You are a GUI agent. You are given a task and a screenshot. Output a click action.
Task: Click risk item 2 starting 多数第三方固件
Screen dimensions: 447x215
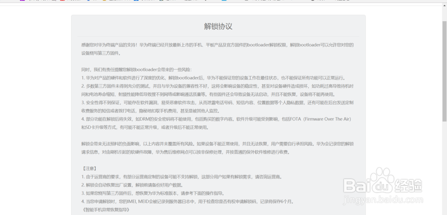218,90
